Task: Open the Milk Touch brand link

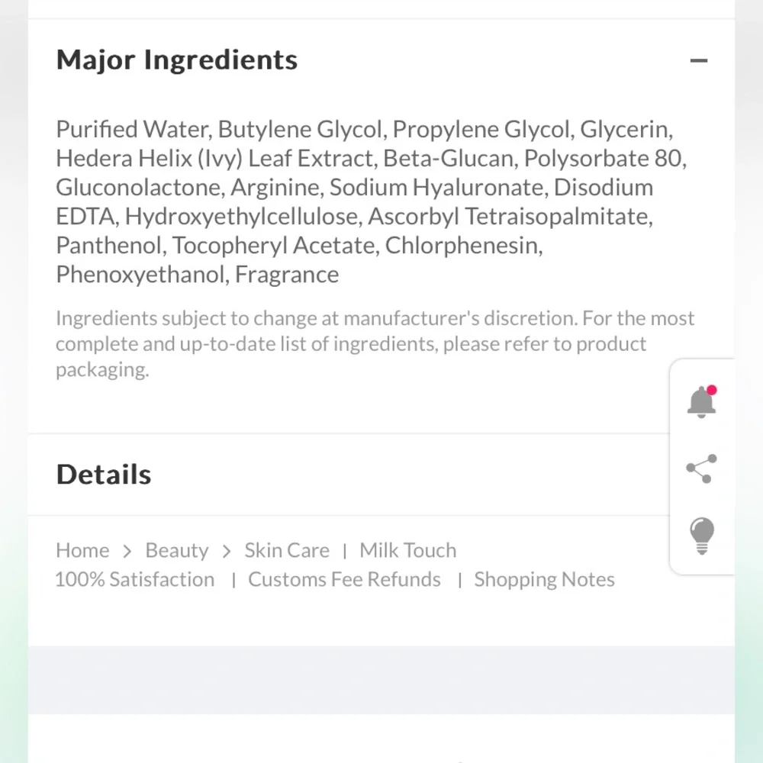Action: click(407, 550)
